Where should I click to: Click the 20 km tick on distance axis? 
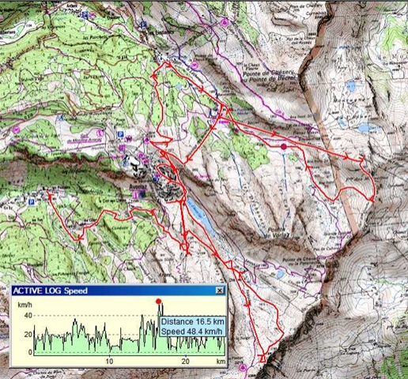[185, 362]
